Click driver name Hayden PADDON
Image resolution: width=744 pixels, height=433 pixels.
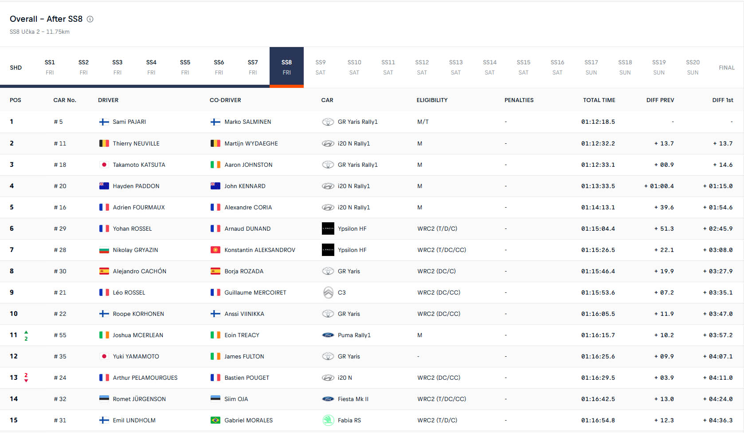coord(136,186)
